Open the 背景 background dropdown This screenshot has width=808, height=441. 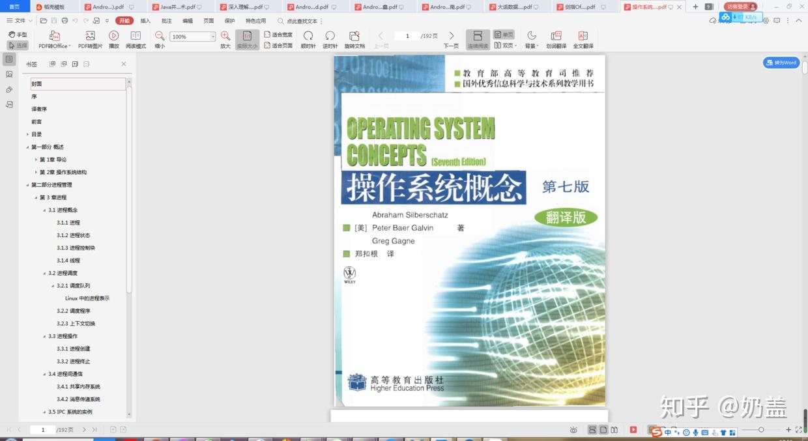coord(532,40)
